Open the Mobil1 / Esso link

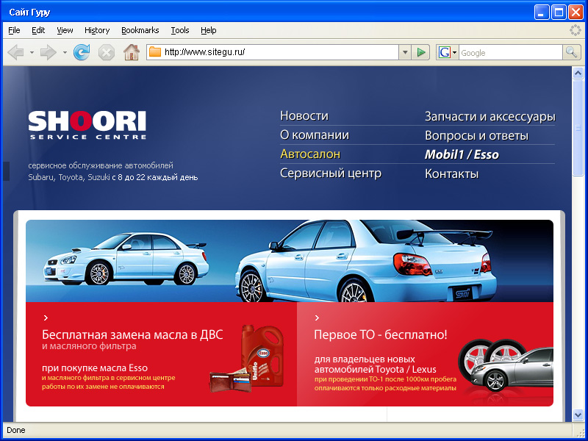pyautogui.click(x=462, y=154)
